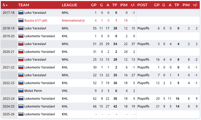Click the Russian flag beside Molot Perm
This screenshot has height=120, width=201.
coord(21,91)
